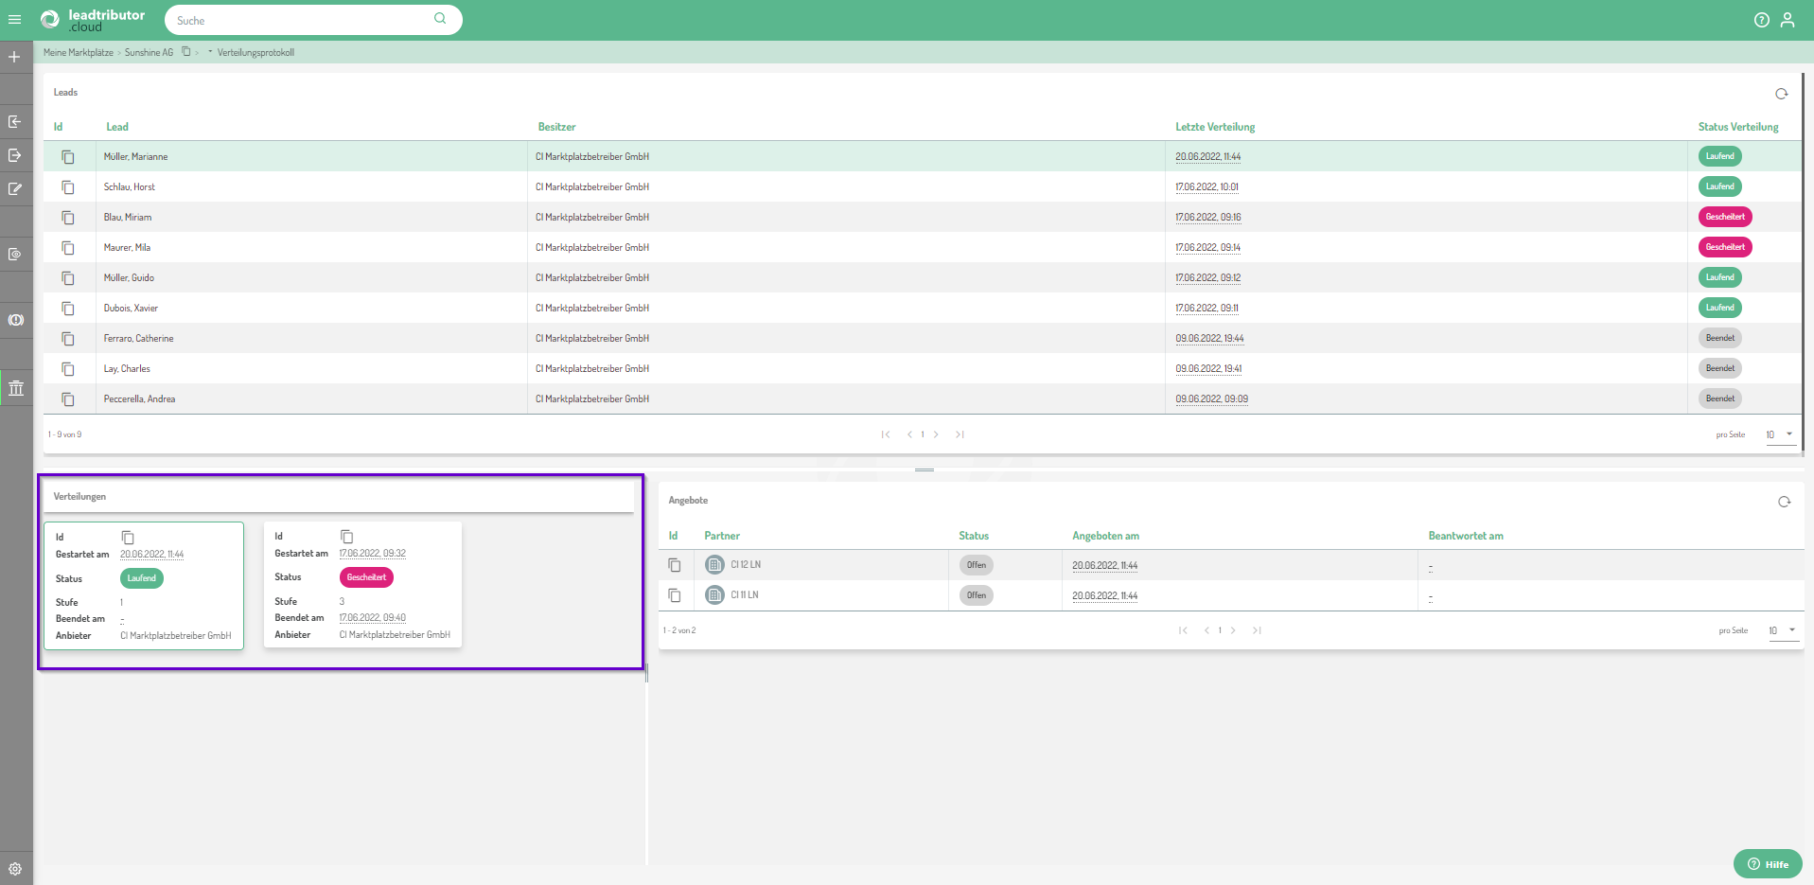
Task: Copy the Id of partner CI 12 LN
Action: click(675, 565)
